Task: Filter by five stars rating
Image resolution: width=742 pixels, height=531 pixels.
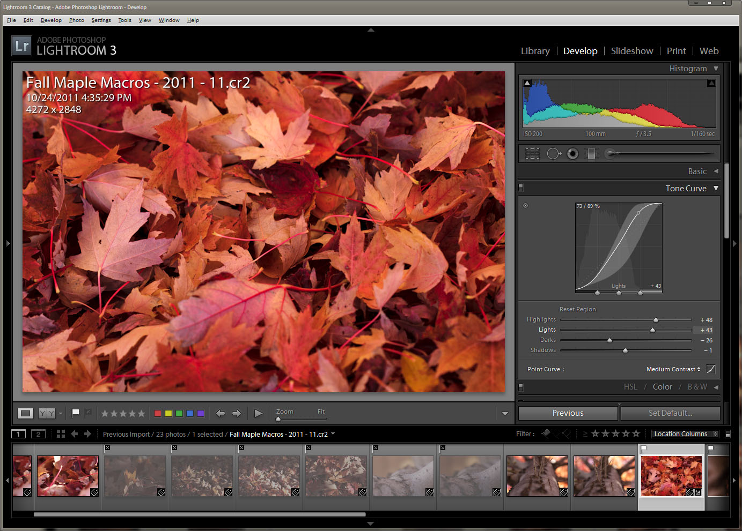Action: coord(636,434)
